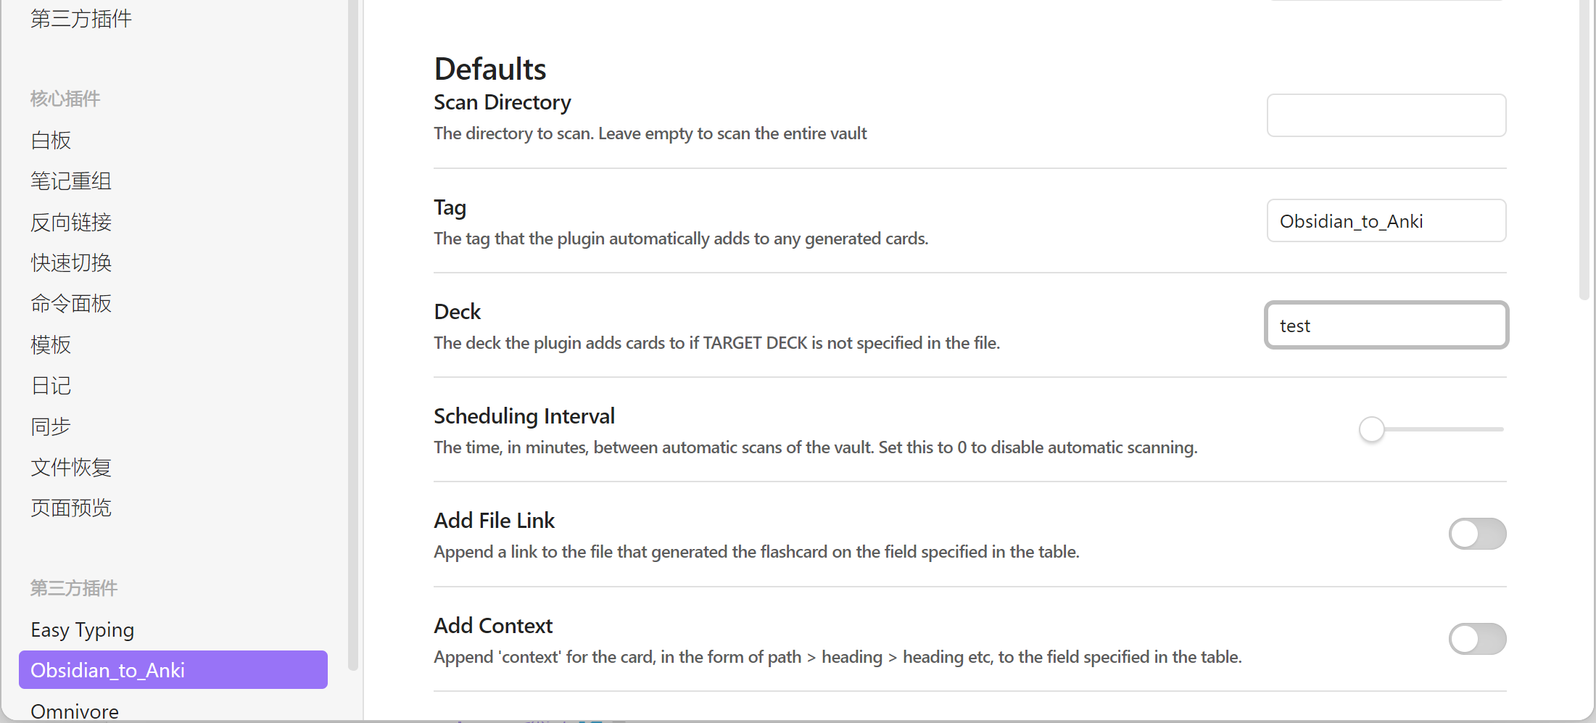Select the 命令面板 sidebar item
This screenshot has width=1596, height=723.
click(71, 303)
